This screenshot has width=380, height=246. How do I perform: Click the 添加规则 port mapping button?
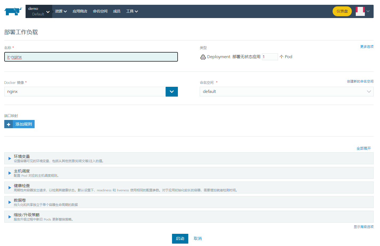click(x=19, y=124)
